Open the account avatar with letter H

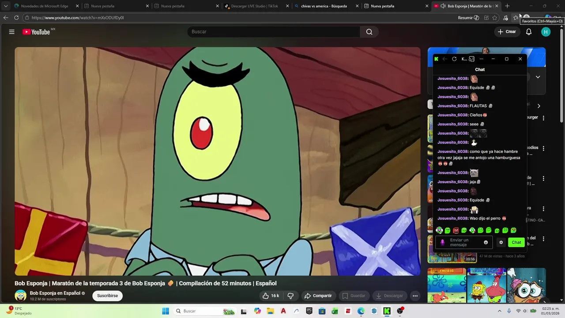click(x=546, y=32)
